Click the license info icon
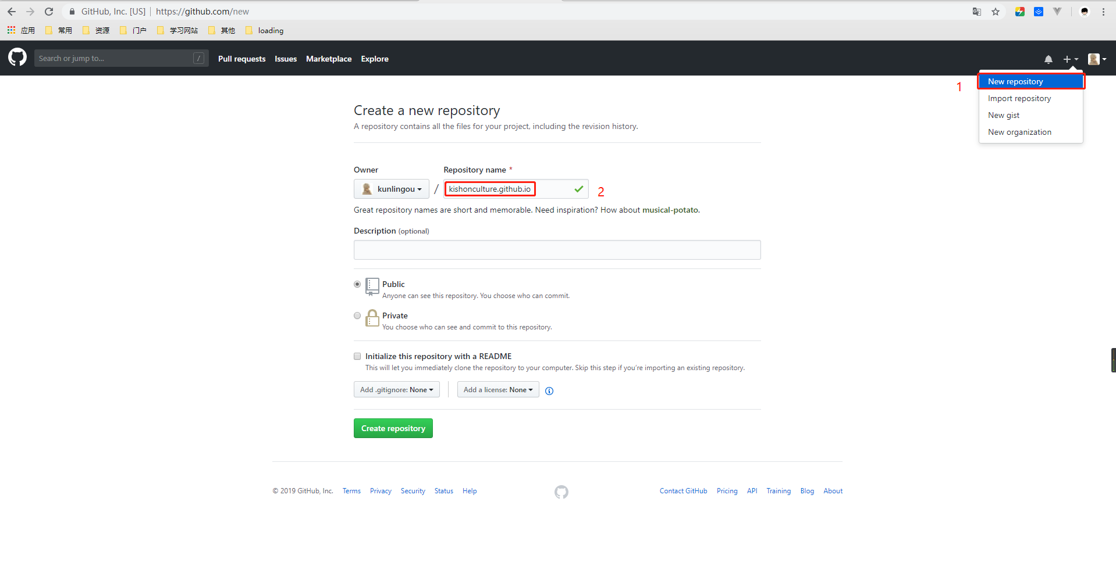Screen dimensions: 1116x563 point(549,391)
